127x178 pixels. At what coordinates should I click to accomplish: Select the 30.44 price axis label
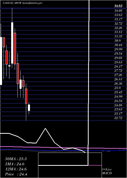click(118, 45)
